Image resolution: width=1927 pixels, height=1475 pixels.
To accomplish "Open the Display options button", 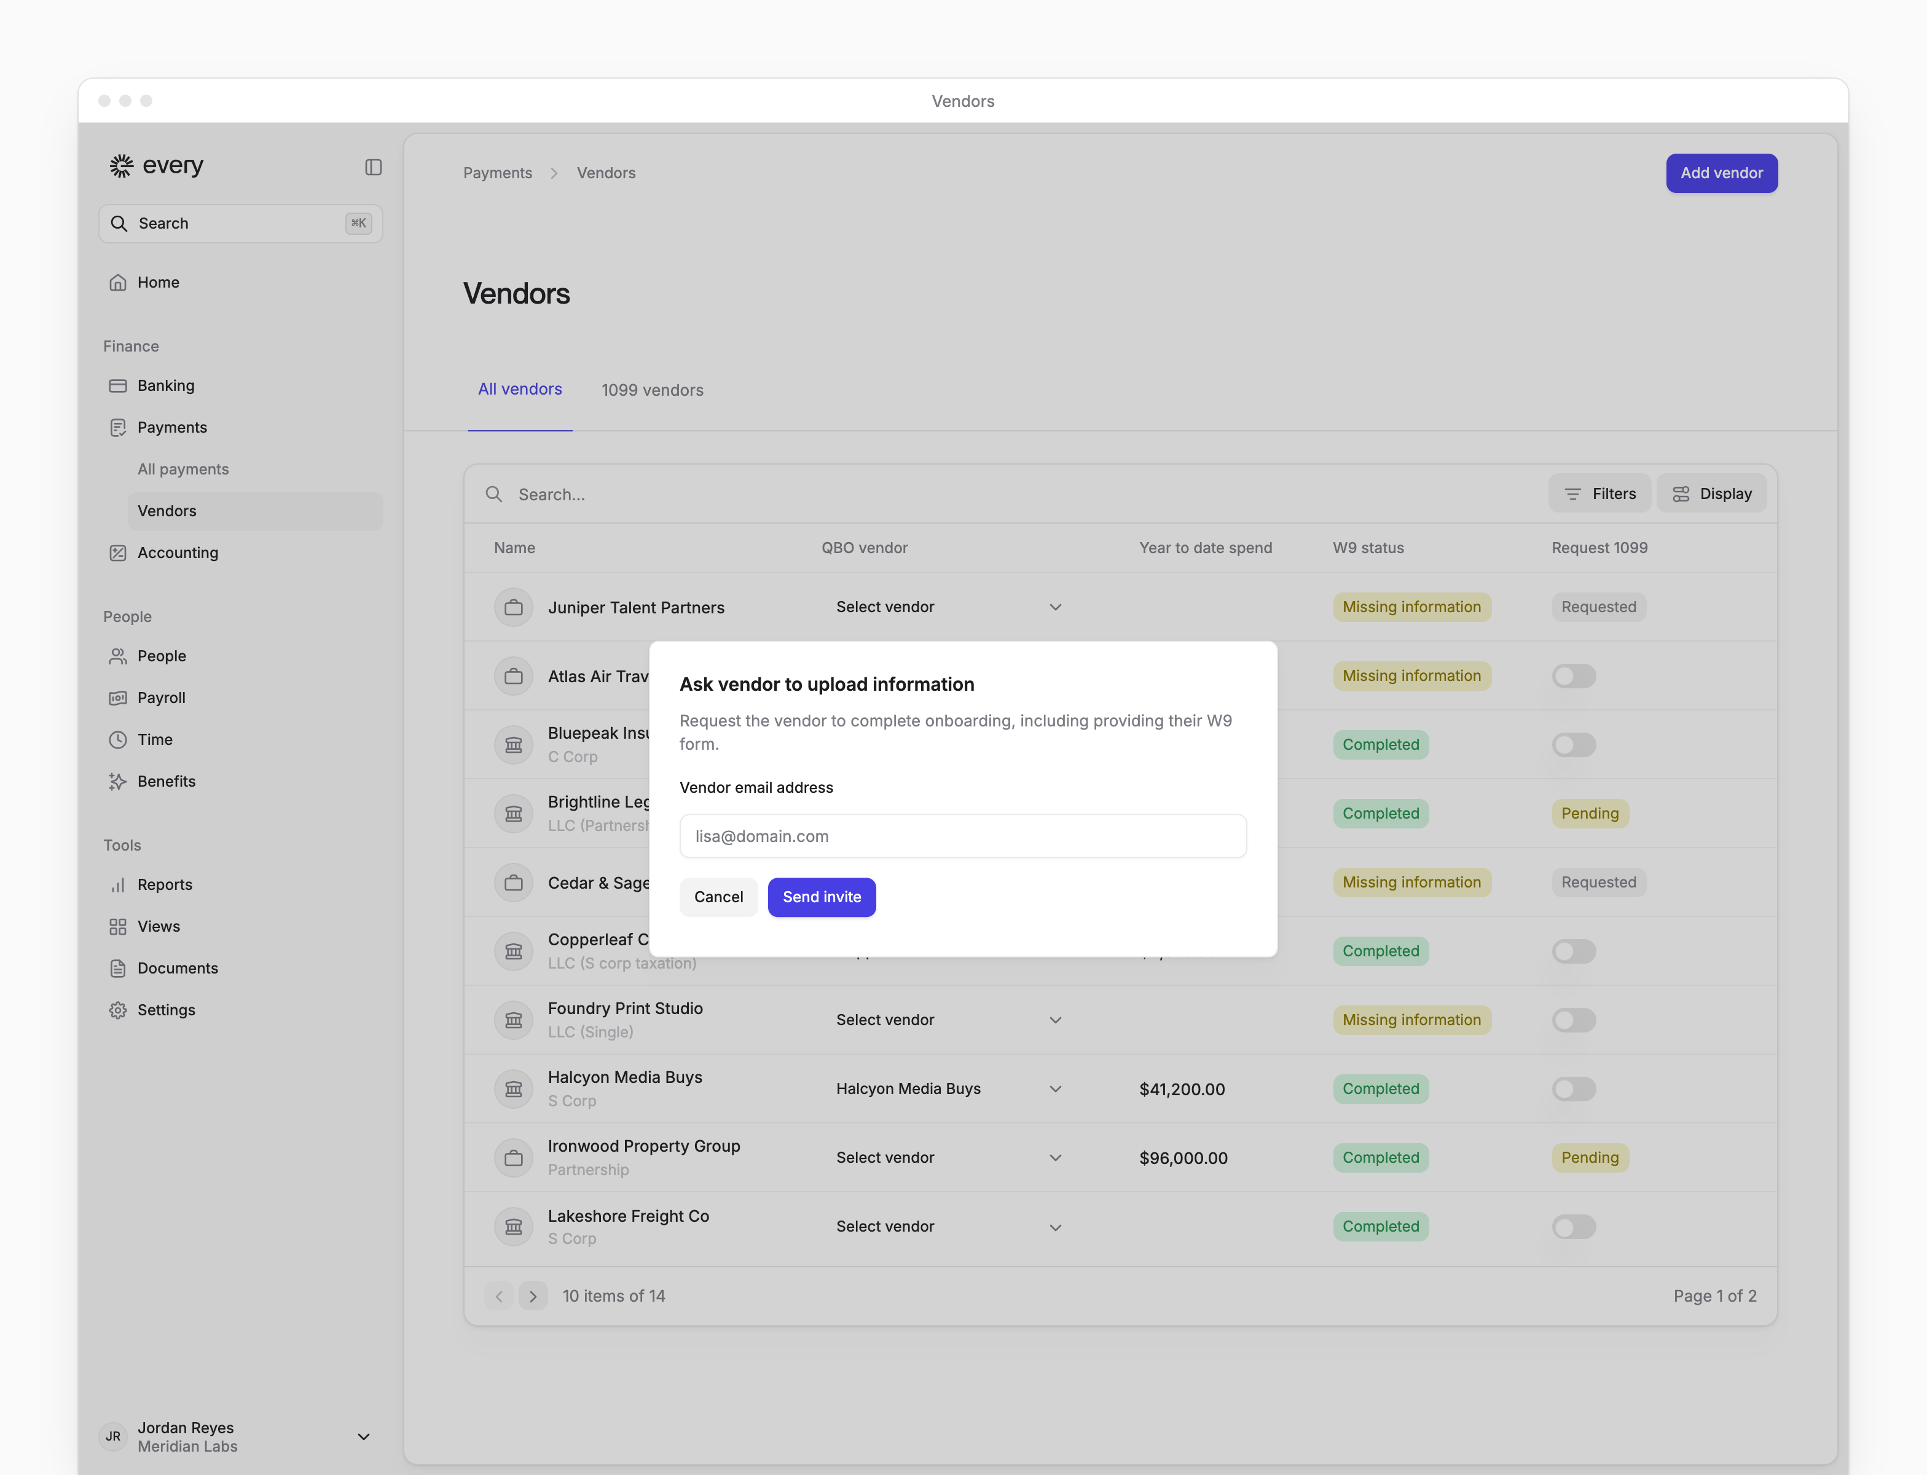I will pyautogui.click(x=1711, y=494).
